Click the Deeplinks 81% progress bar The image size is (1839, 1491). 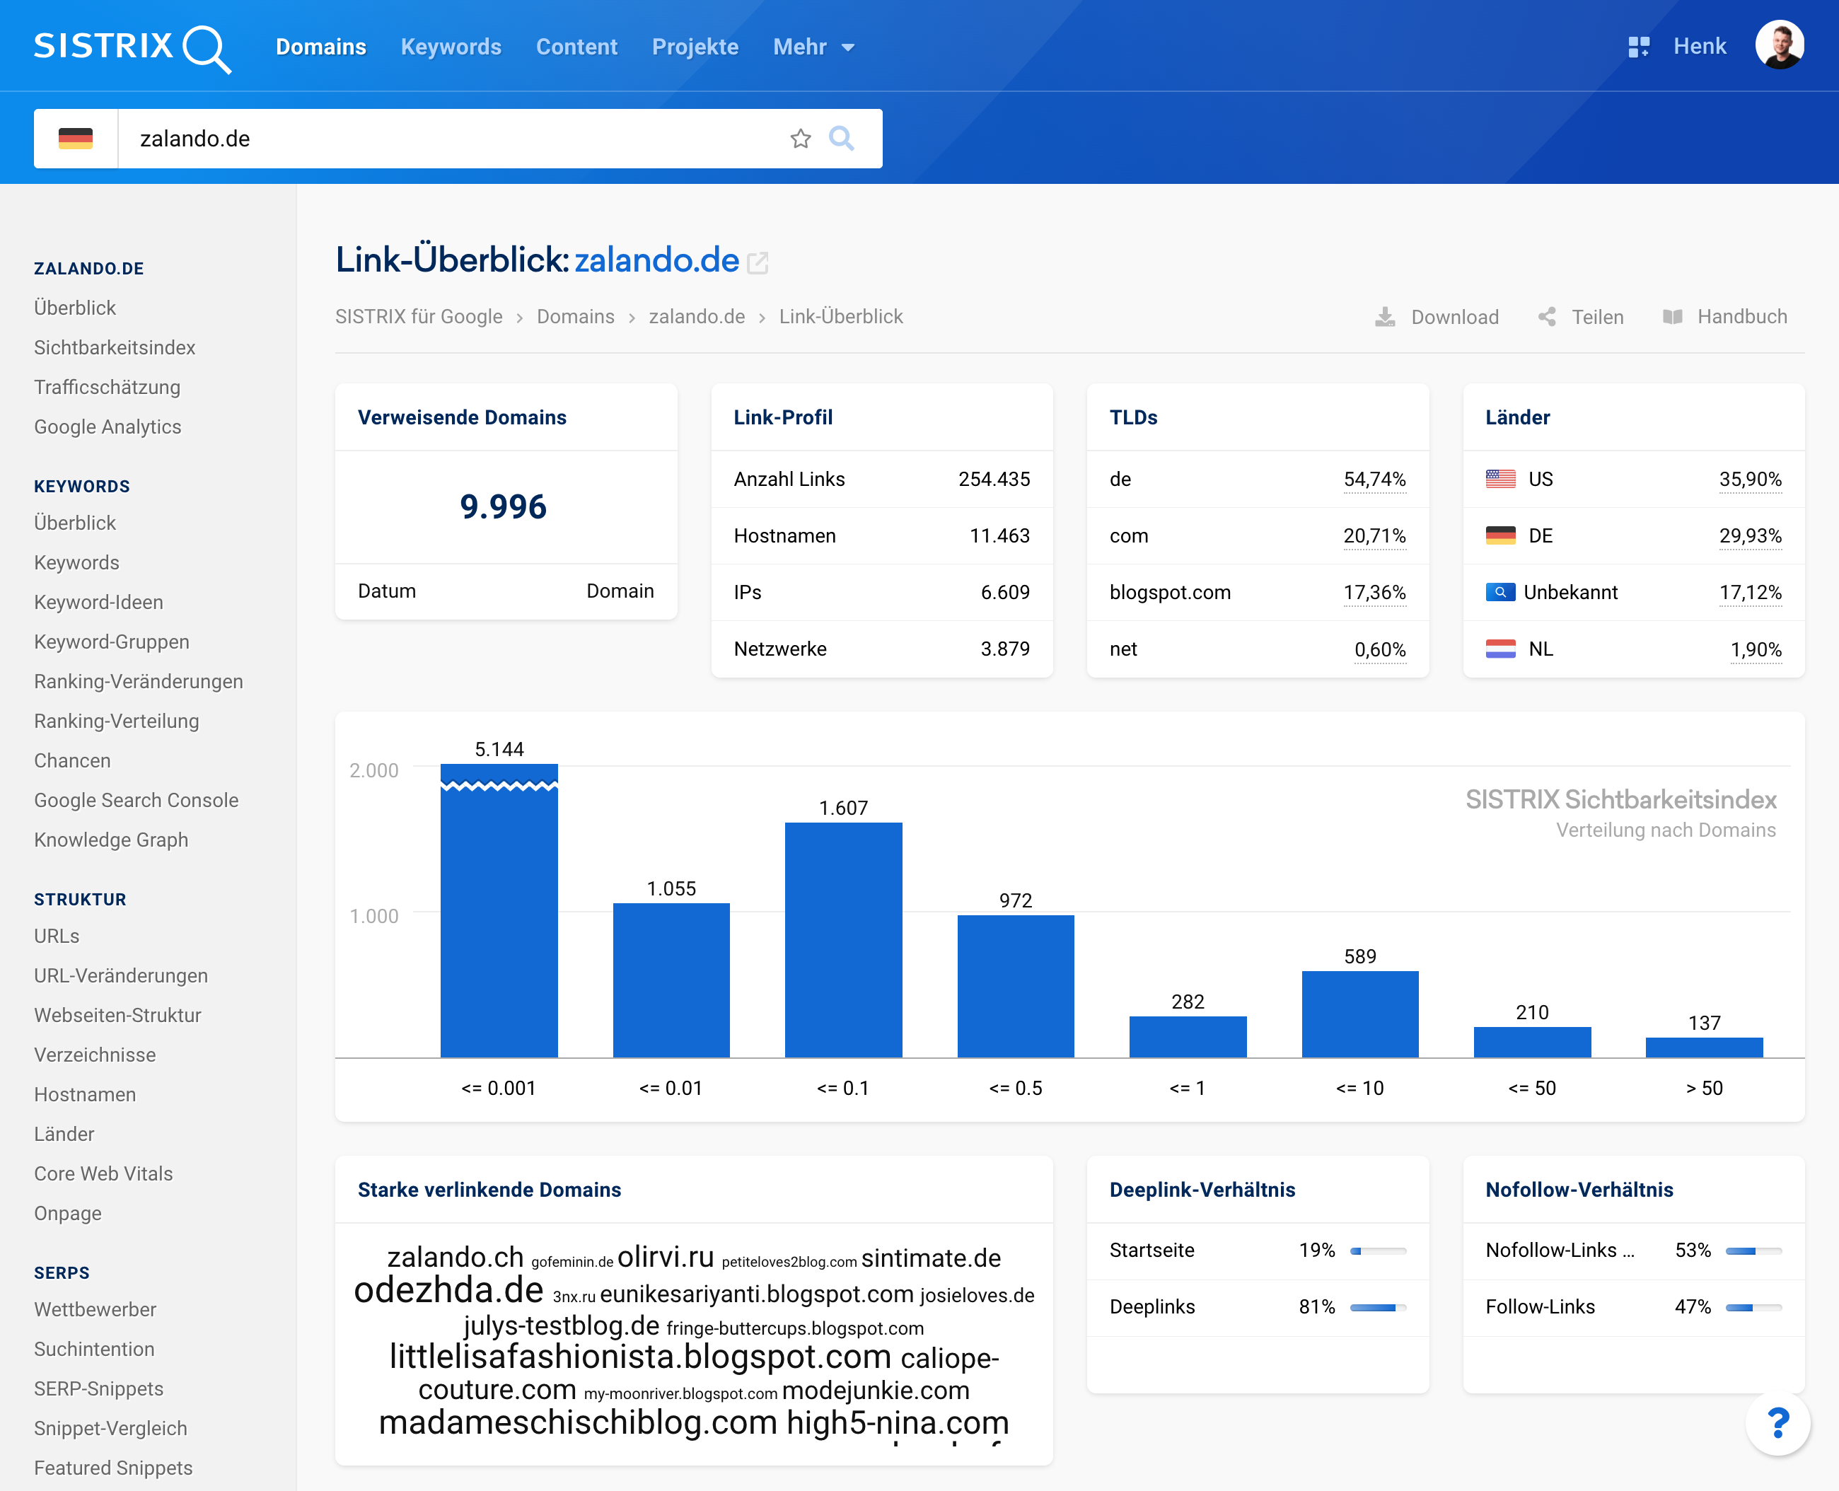point(1378,1308)
